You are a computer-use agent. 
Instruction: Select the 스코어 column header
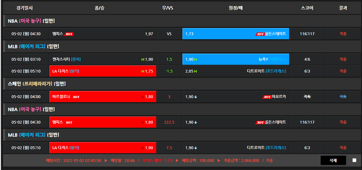[307, 8]
